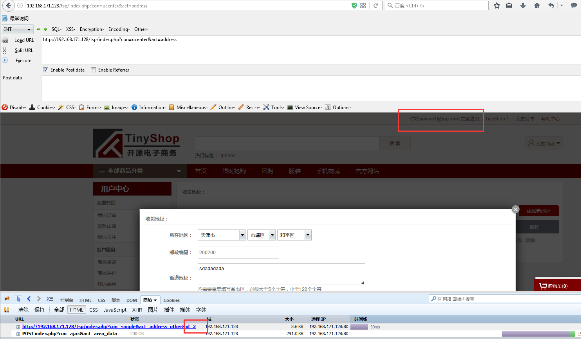Open the address_other&id=2 request link
Viewport: 581px width, 339px height.
[x=109, y=326]
